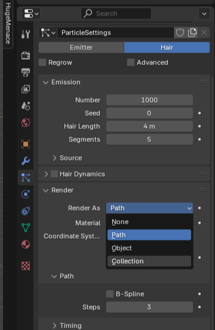Enable the Advanced checkbox
The height and width of the screenshot is (330, 215).
click(131, 62)
